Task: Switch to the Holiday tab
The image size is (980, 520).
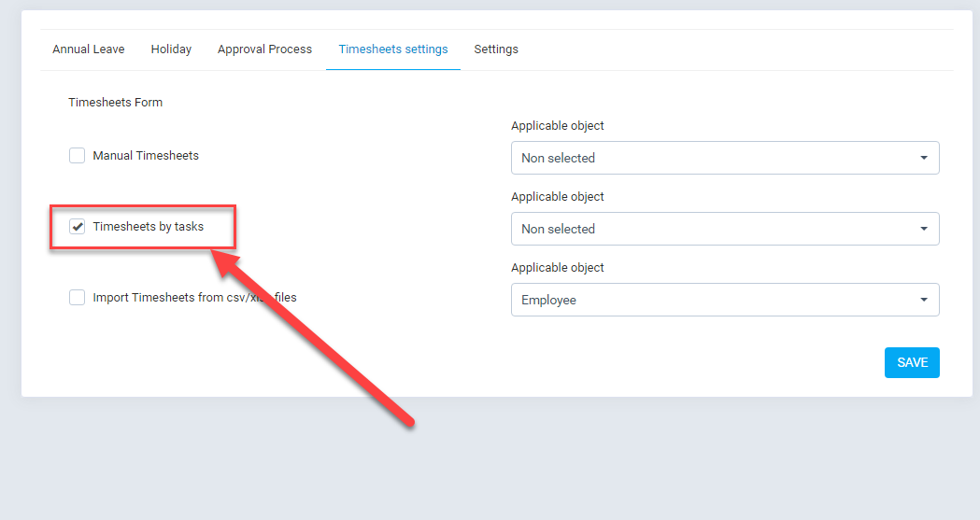Action: click(171, 49)
